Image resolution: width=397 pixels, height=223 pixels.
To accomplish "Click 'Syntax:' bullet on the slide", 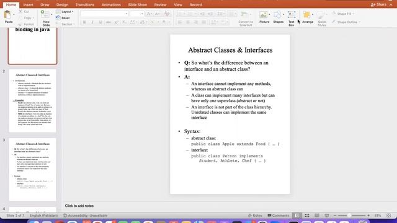I will pyautogui.click(x=192, y=131).
